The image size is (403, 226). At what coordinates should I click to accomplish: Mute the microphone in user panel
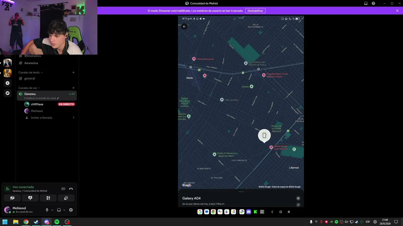(x=47, y=210)
